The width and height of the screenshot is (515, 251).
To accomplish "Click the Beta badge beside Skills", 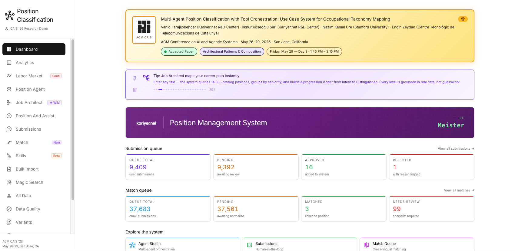I will coord(56,156).
